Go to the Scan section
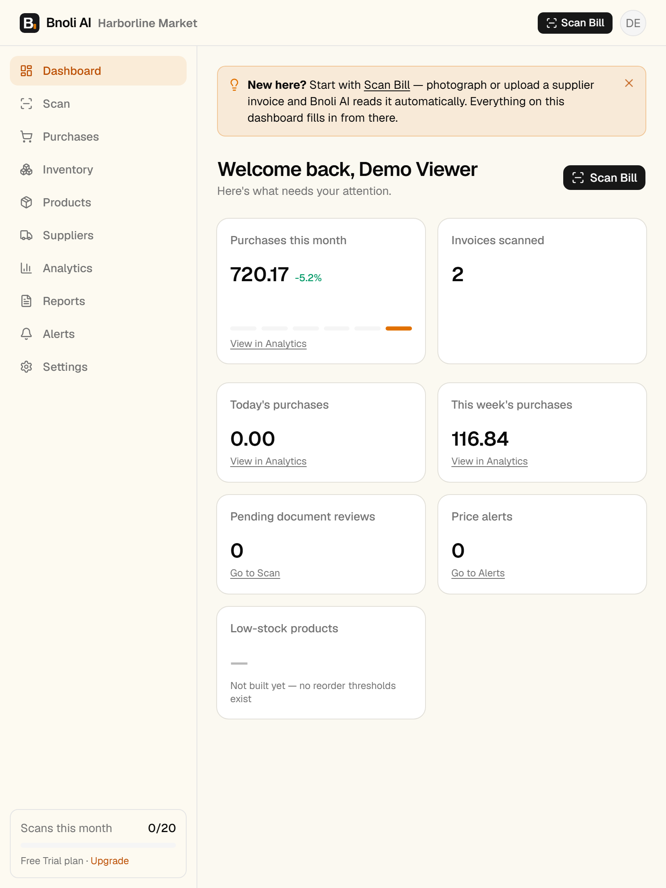666x888 pixels. [98, 104]
